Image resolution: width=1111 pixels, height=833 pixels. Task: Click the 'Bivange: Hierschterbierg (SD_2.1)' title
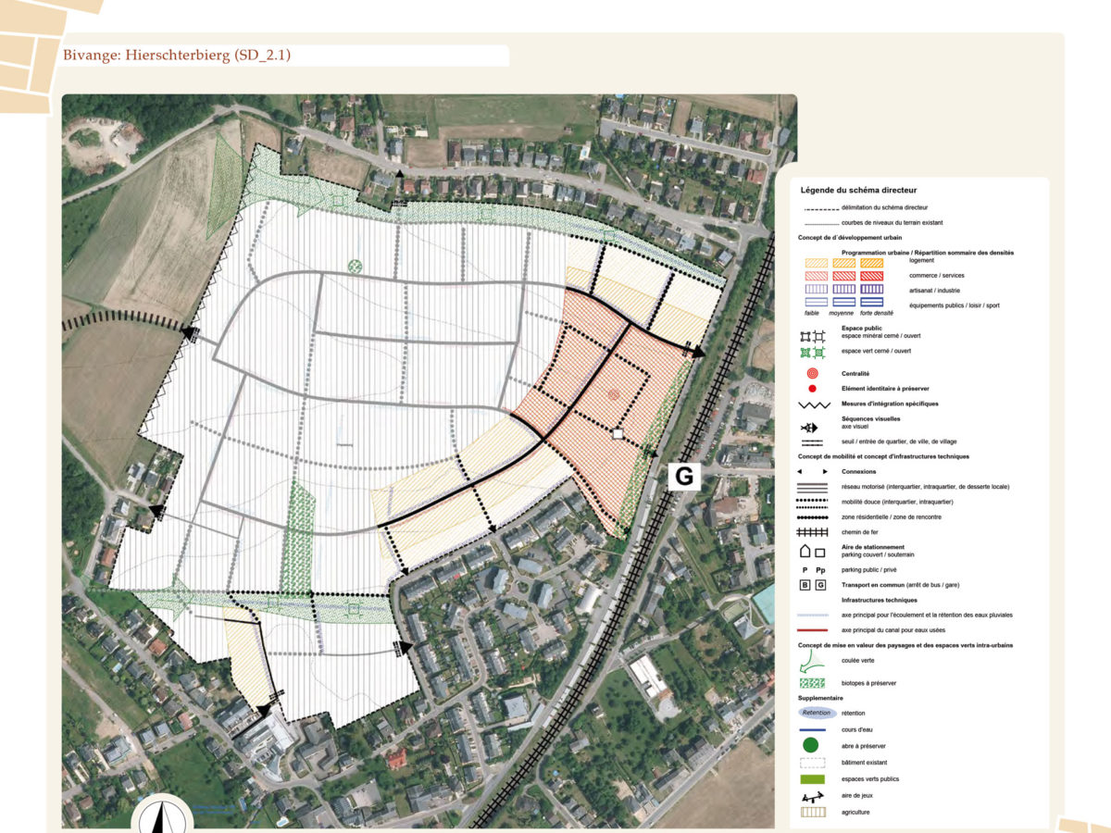(x=176, y=55)
